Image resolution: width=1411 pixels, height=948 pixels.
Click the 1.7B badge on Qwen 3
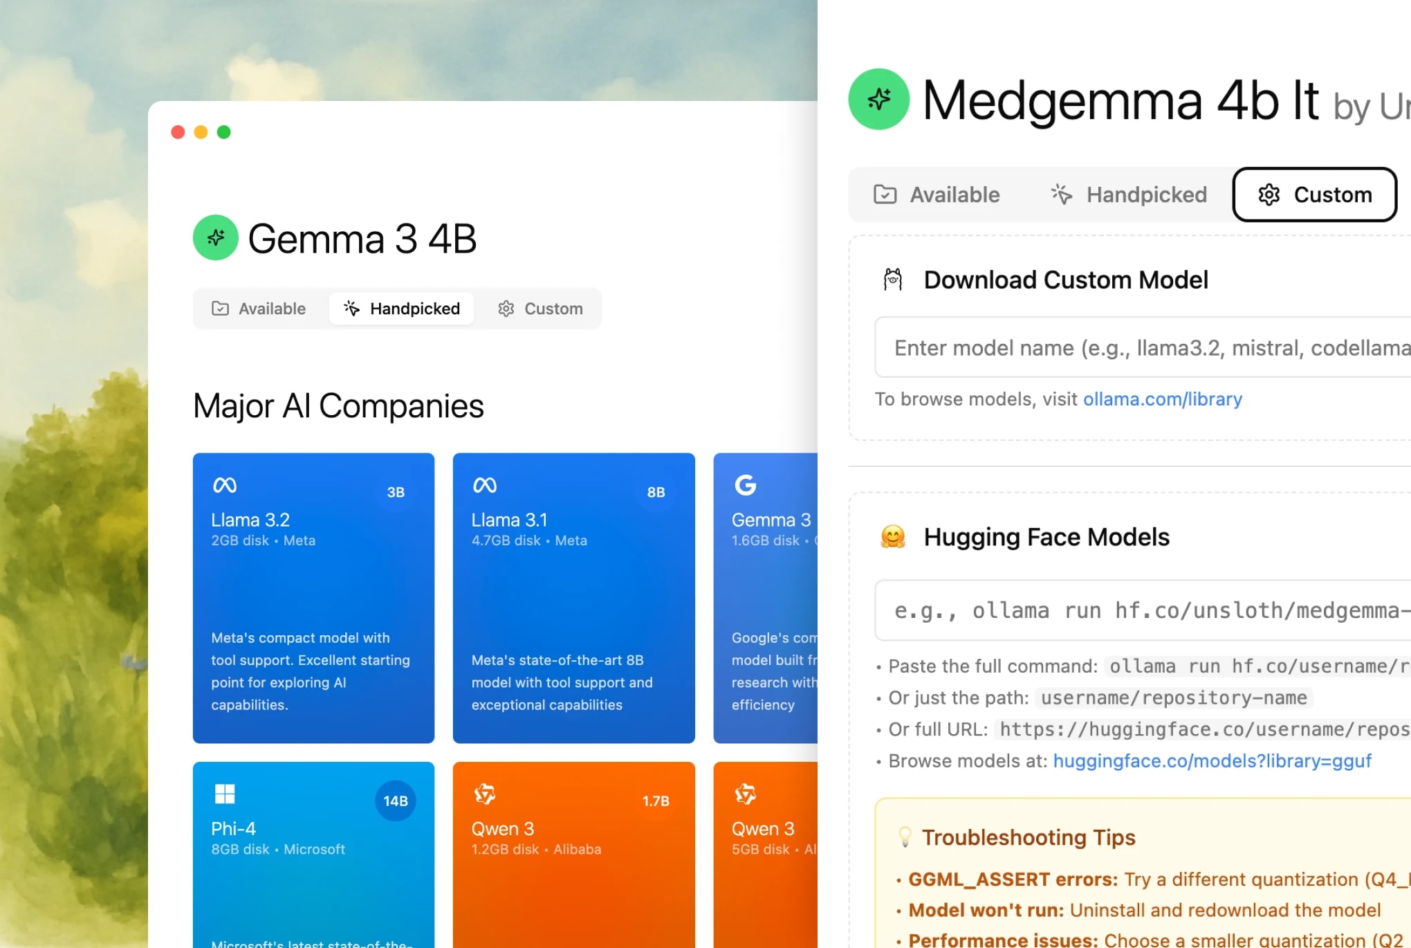click(656, 801)
